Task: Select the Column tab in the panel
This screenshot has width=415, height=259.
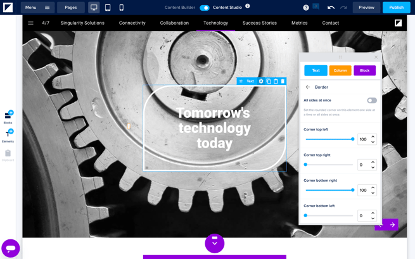Action: coord(340,70)
